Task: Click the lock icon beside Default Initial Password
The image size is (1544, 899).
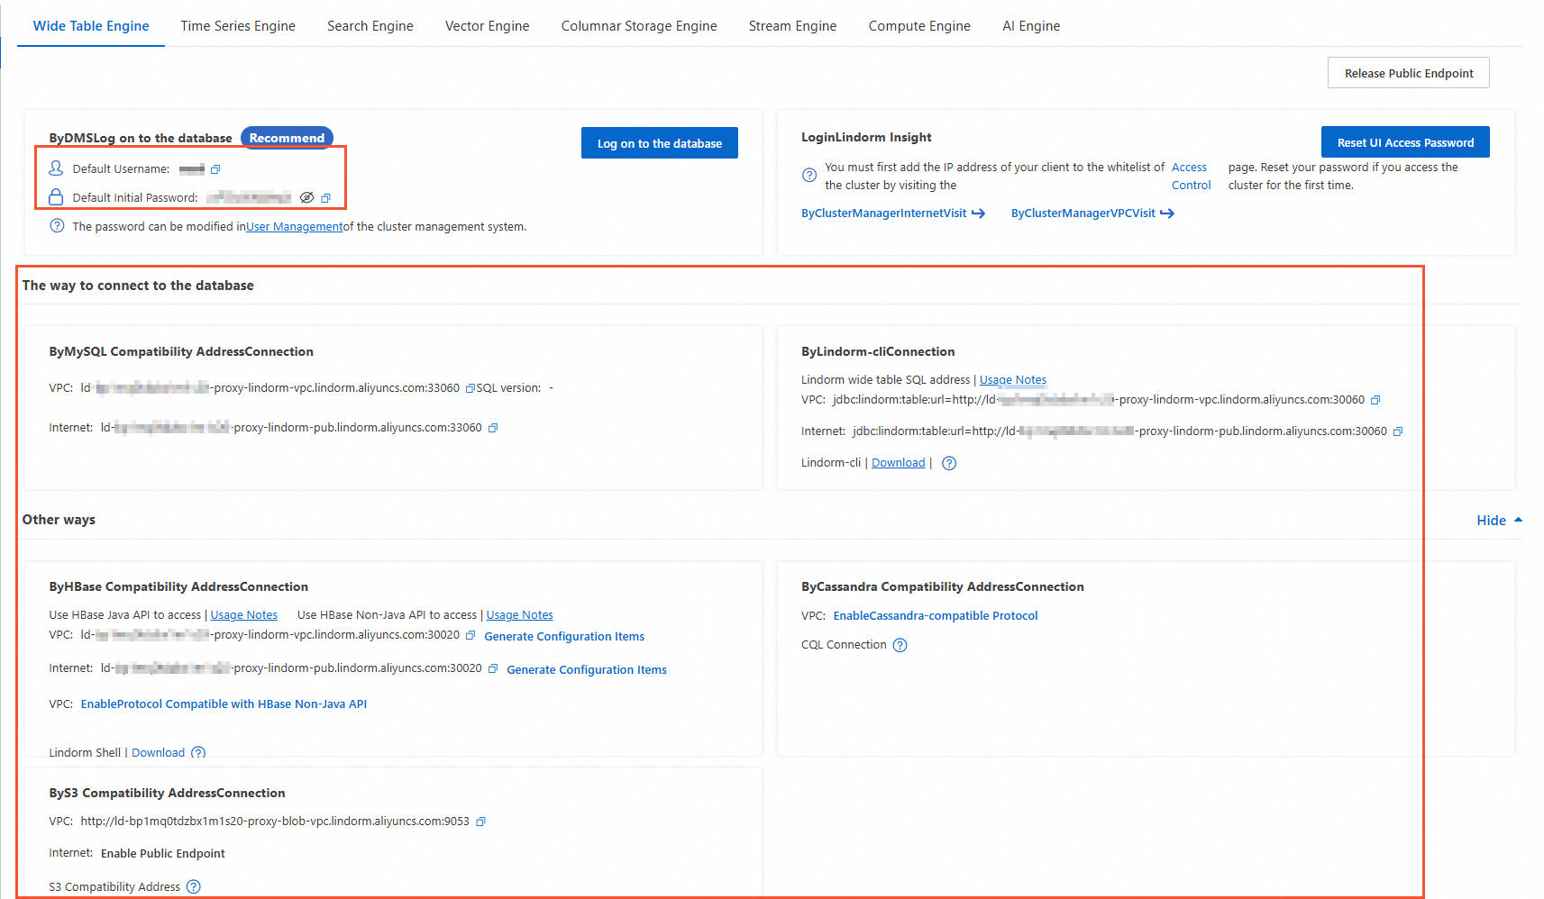Action: tap(56, 197)
